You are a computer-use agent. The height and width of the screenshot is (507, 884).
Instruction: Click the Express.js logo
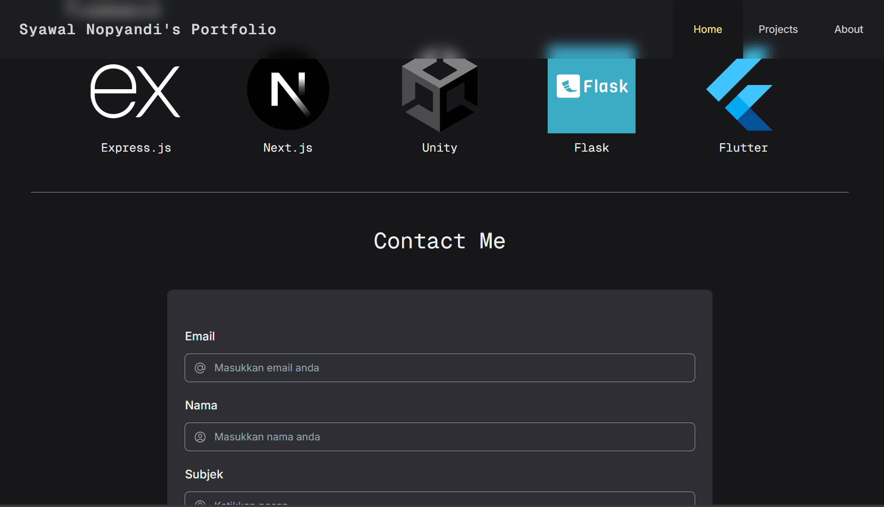coord(135,90)
